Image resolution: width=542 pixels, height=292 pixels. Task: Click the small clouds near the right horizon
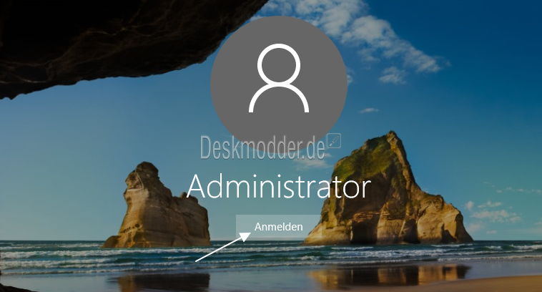pos(494,213)
